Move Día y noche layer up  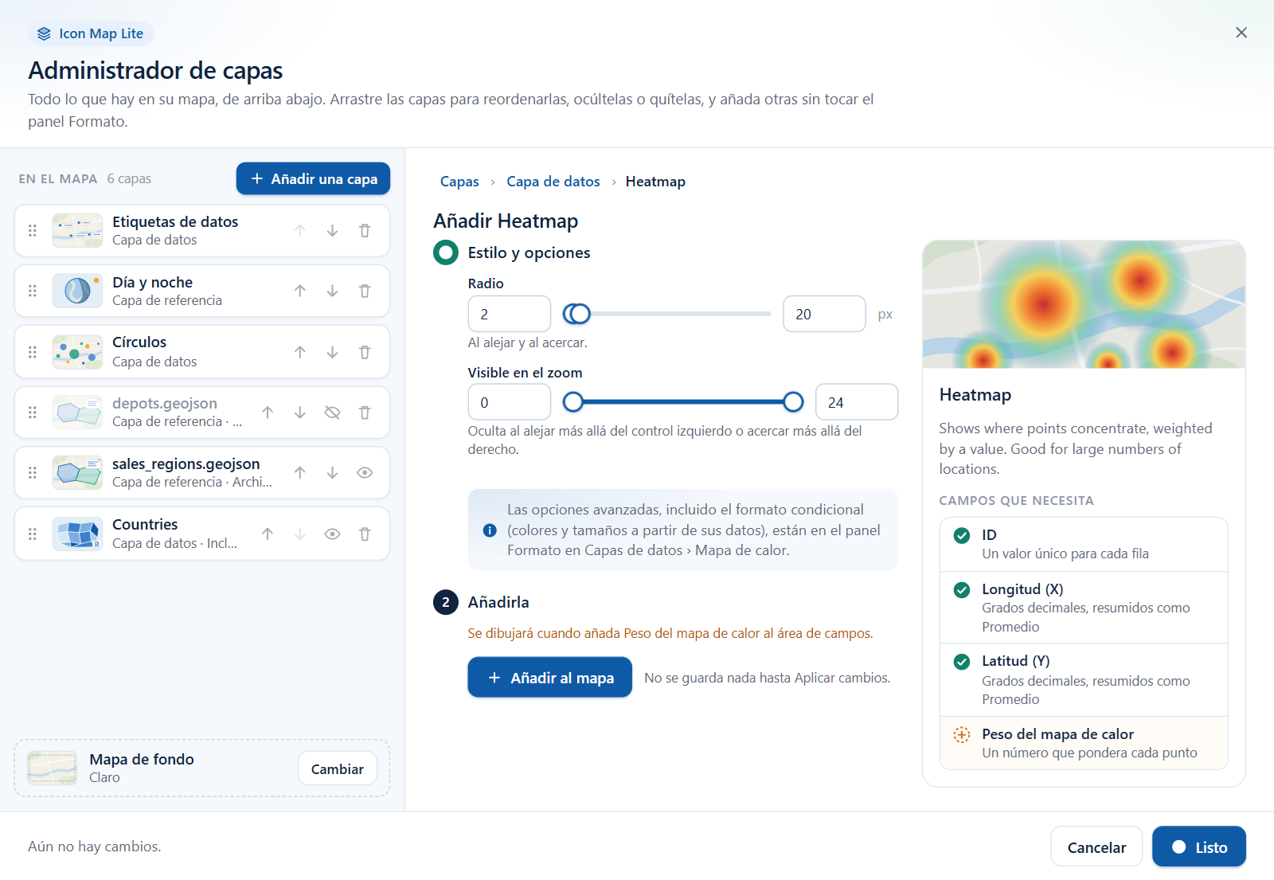click(x=299, y=291)
